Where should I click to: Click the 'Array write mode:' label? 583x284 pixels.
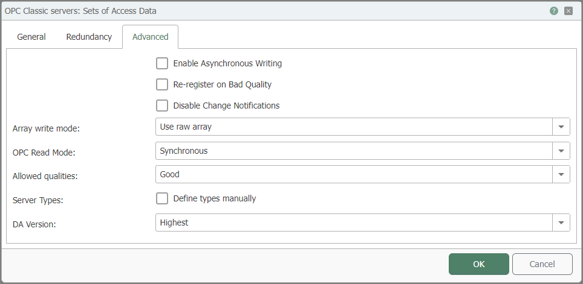pos(46,128)
